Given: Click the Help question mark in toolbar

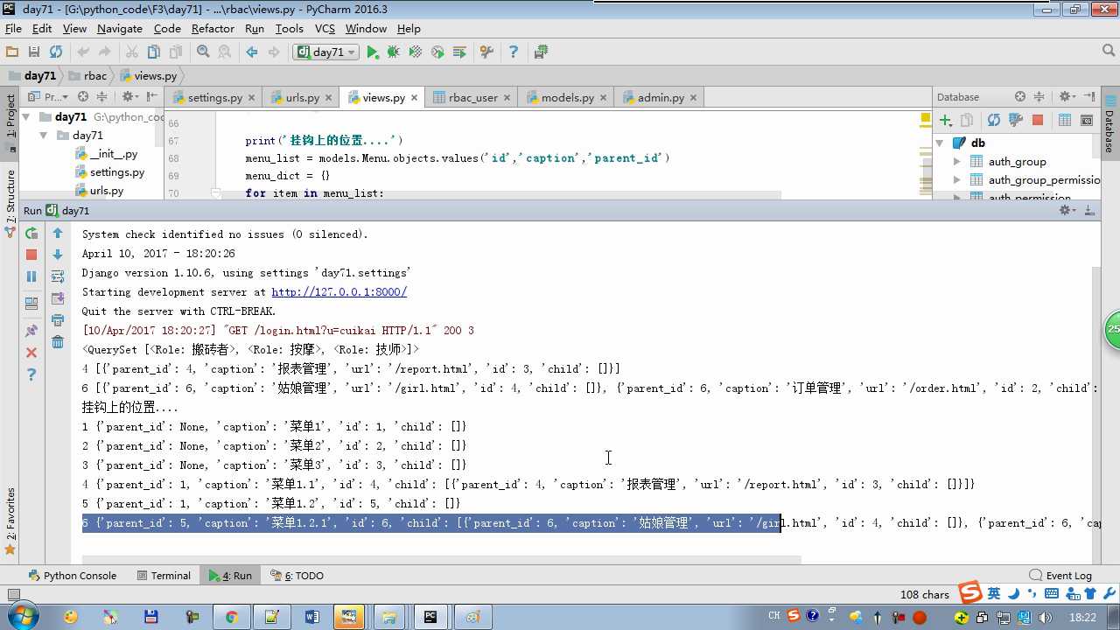Looking at the screenshot, I should click(514, 52).
